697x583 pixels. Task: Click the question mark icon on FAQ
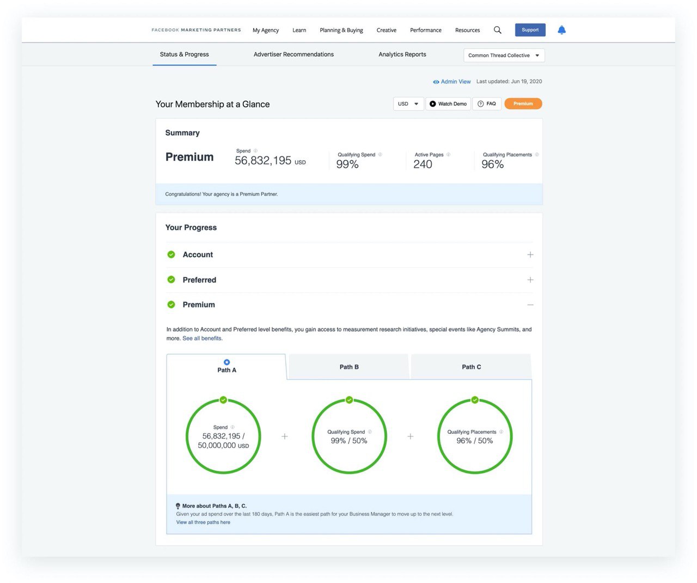click(x=480, y=104)
